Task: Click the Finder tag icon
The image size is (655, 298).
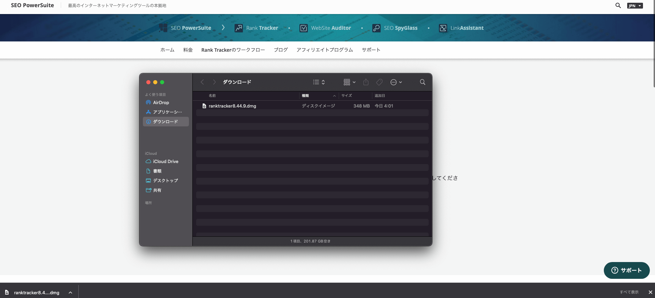Action: click(x=379, y=82)
